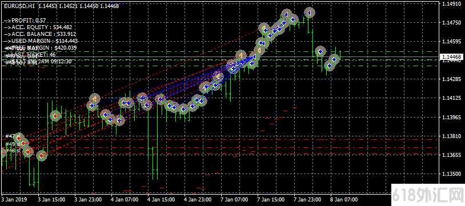Image resolution: width=465 pixels, height=206 pixels.
Task: Click the 4 Jan 15:00 time axis label
Action: (x=161, y=199)
